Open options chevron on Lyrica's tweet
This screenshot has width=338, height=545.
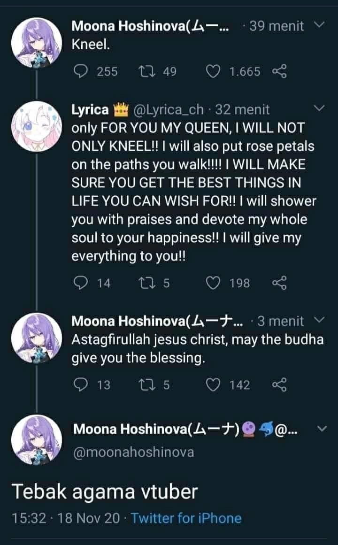click(x=319, y=109)
